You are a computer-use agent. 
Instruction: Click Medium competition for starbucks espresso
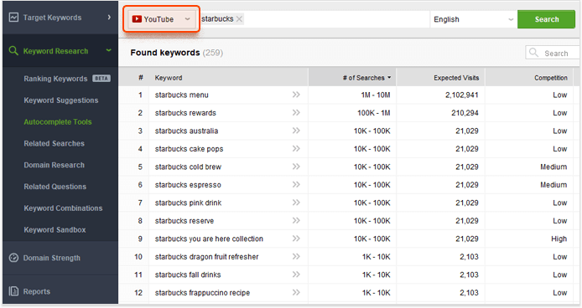coord(553,185)
